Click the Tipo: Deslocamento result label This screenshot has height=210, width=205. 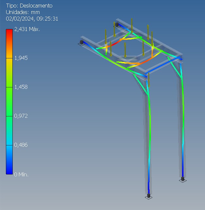coord(29,6)
